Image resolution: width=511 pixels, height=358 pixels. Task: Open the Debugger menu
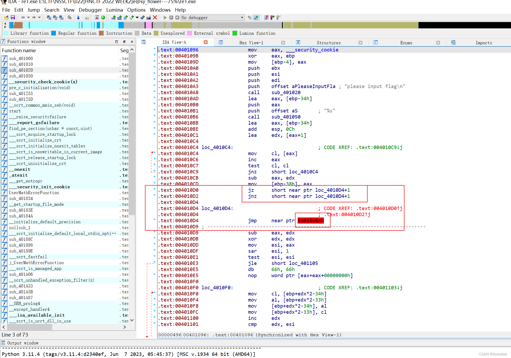click(90, 10)
